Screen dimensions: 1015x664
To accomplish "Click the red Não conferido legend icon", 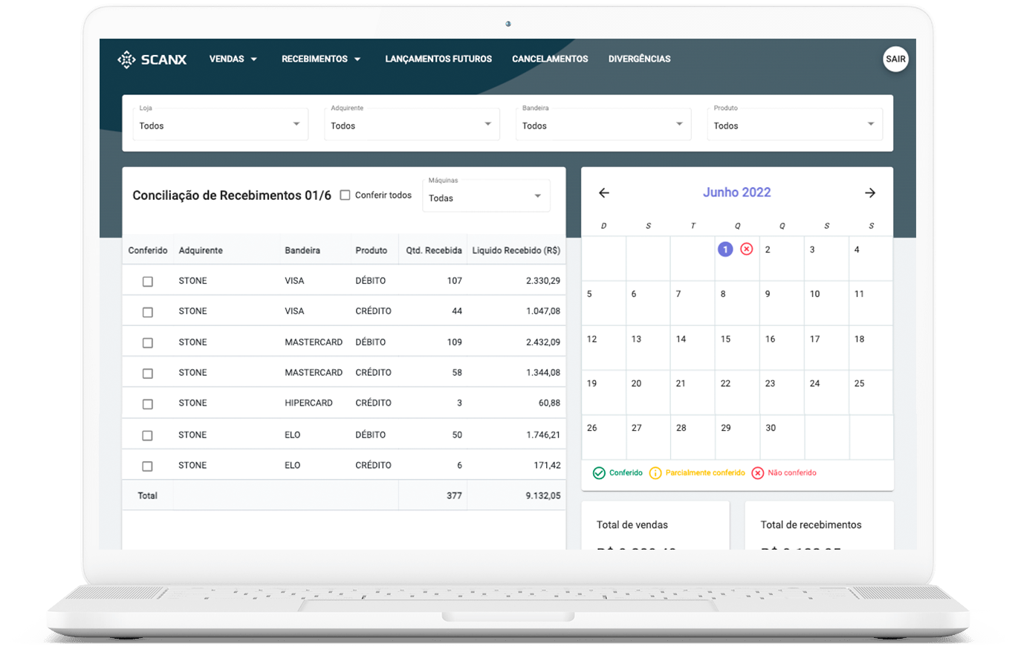I will [x=758, y=472].
